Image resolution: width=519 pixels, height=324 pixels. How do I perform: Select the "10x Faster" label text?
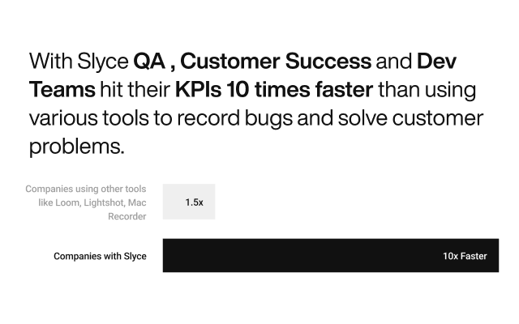(465, 256)
